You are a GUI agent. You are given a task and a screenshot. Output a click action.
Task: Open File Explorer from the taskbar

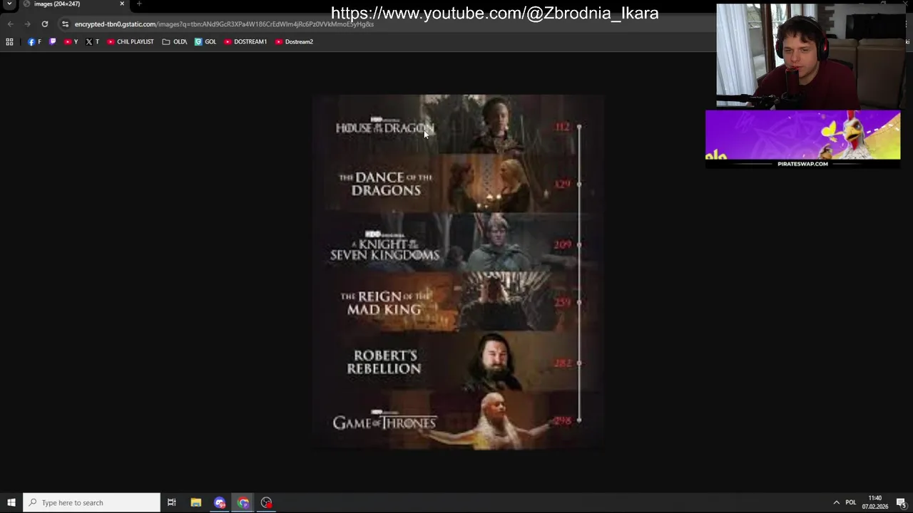(x=195, y=502)
